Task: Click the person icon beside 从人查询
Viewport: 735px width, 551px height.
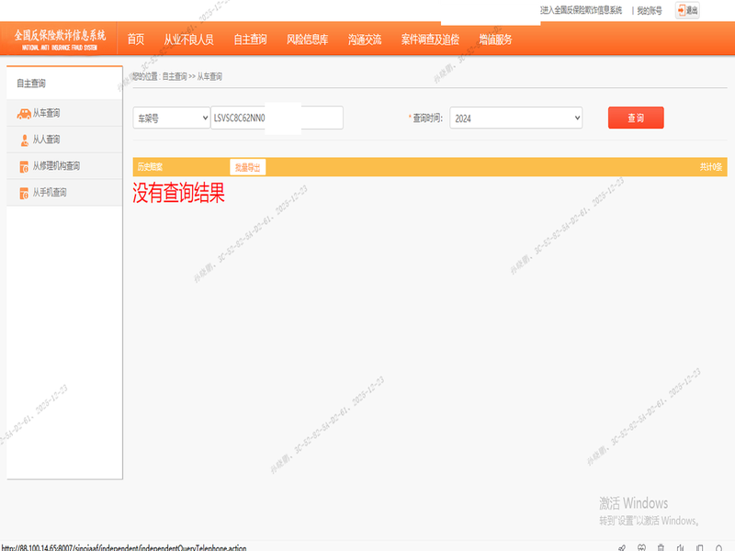Action: pyautogui.click(x=24, y=140)
